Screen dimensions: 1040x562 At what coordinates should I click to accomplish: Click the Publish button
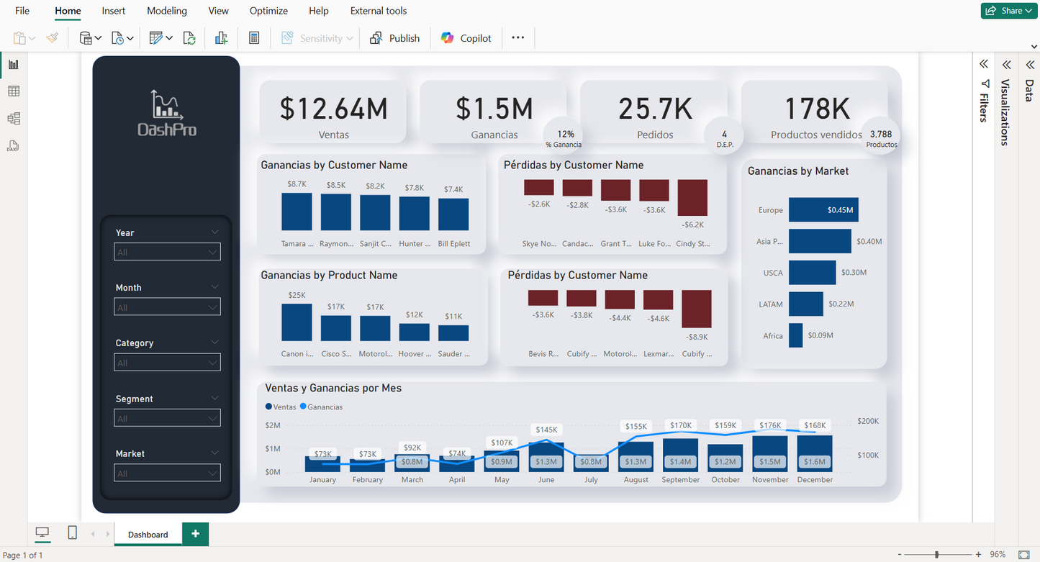tap(394, 38)
